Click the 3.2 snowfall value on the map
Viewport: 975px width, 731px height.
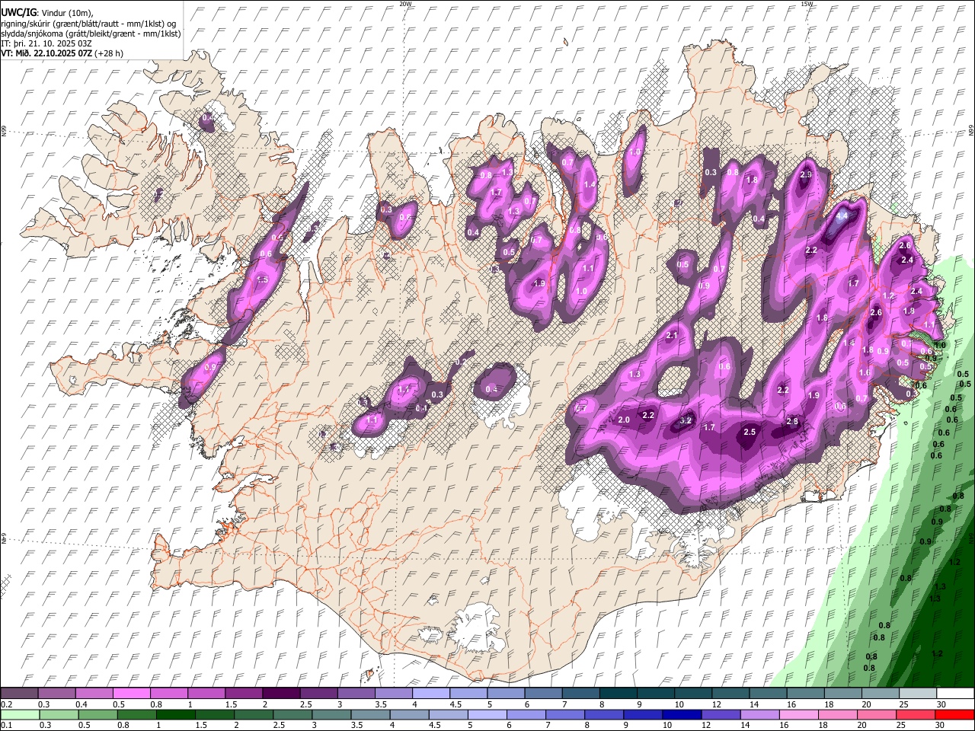(x=686, y=420)
